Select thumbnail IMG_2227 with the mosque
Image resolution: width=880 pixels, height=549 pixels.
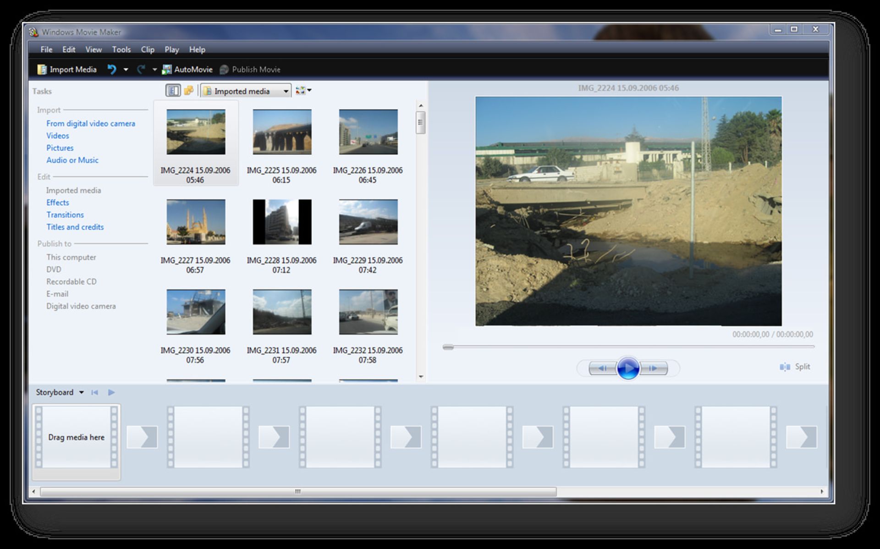pyautogui.click(x=196, y=222)
